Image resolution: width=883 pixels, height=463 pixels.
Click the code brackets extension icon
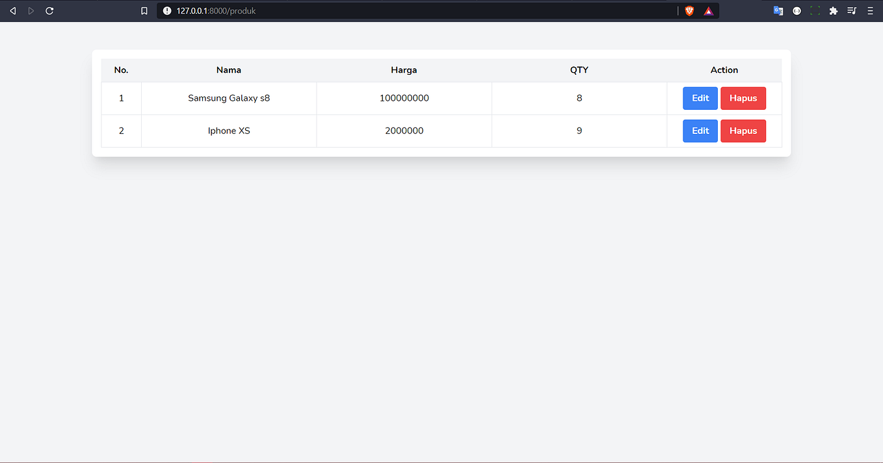797,10
